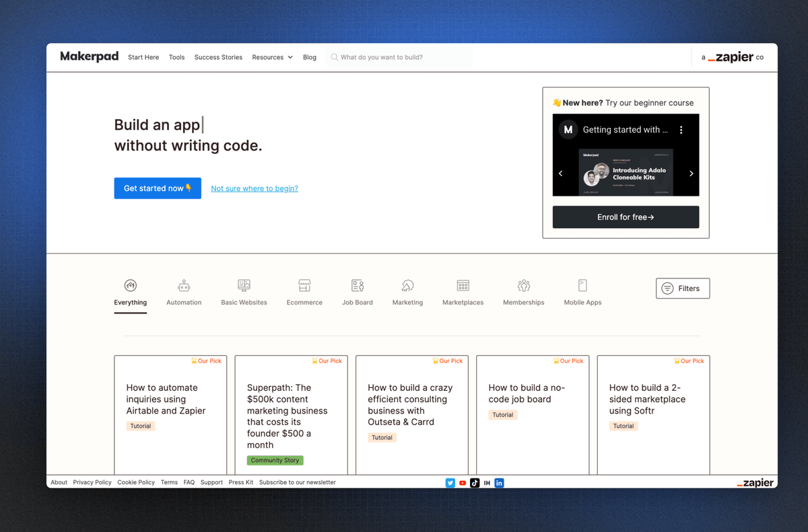This screenshot has width=808, height=532.
Task: Open the Everything category icon
Action: click(x=131, y=285)
